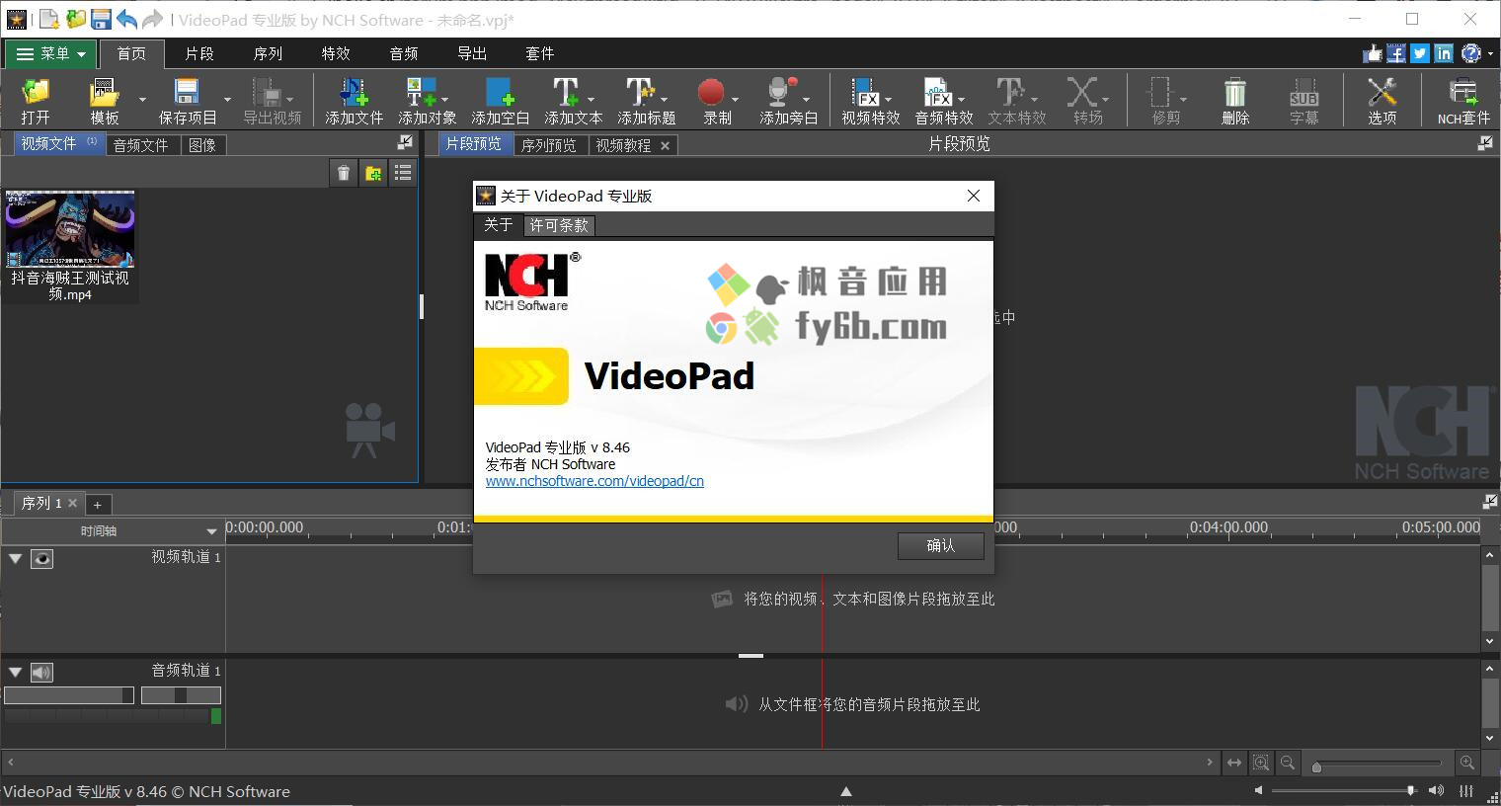Click the delete clip trash icon in bin
Screen dimensions: 1501x806
344,173
